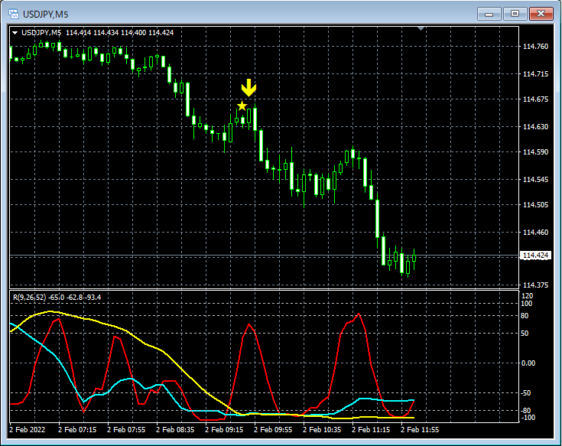Screen dimensions: 562x446
Task: Click the 114.760 price axis label
Action: [x=535, y=47]
